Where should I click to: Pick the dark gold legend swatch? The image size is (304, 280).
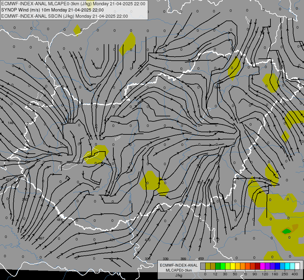coord(213,266)
